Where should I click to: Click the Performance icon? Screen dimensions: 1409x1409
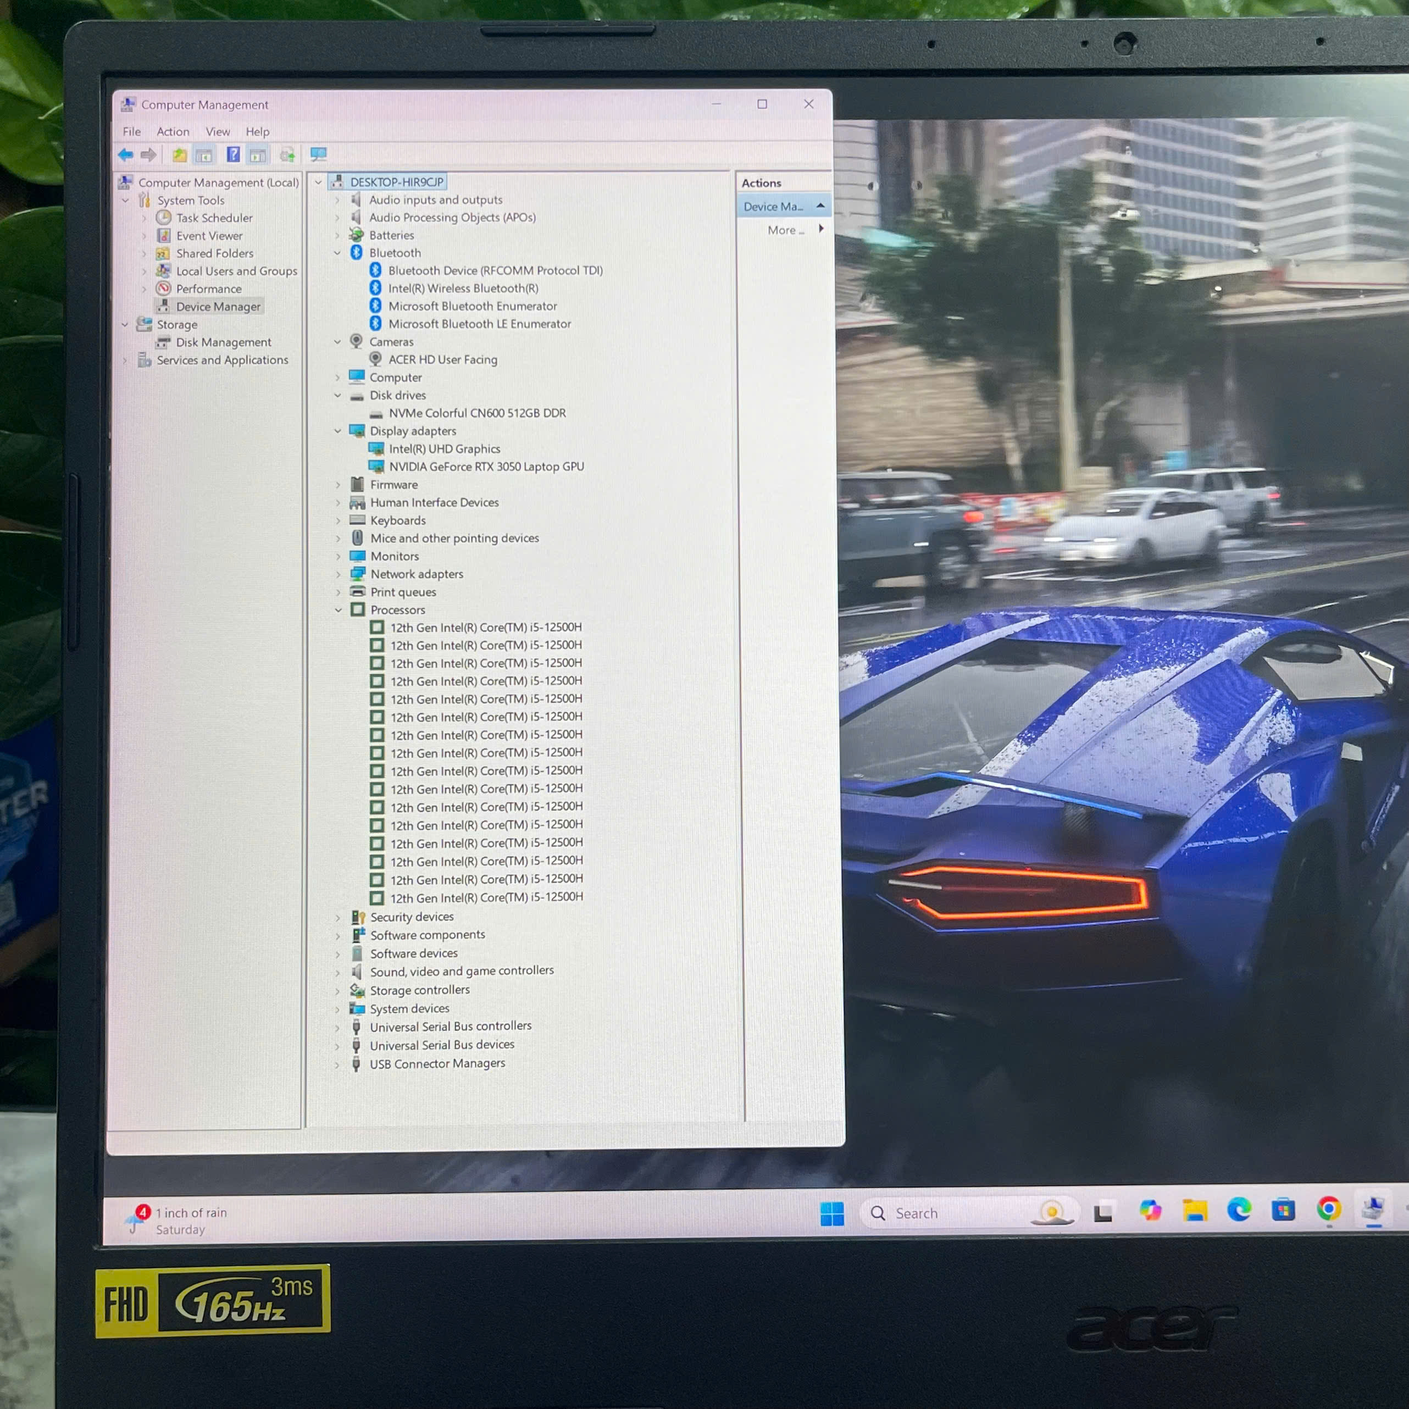tap(164, 289)
